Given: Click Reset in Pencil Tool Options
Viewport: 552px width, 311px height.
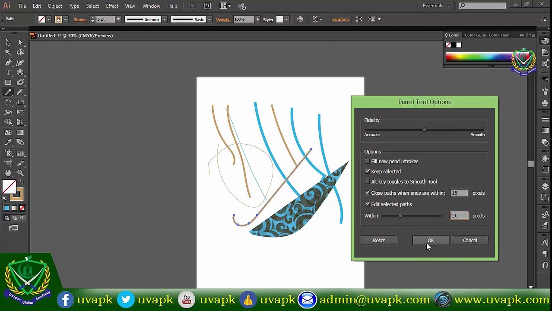Looking at the screenshot, I should click(379, 241).
